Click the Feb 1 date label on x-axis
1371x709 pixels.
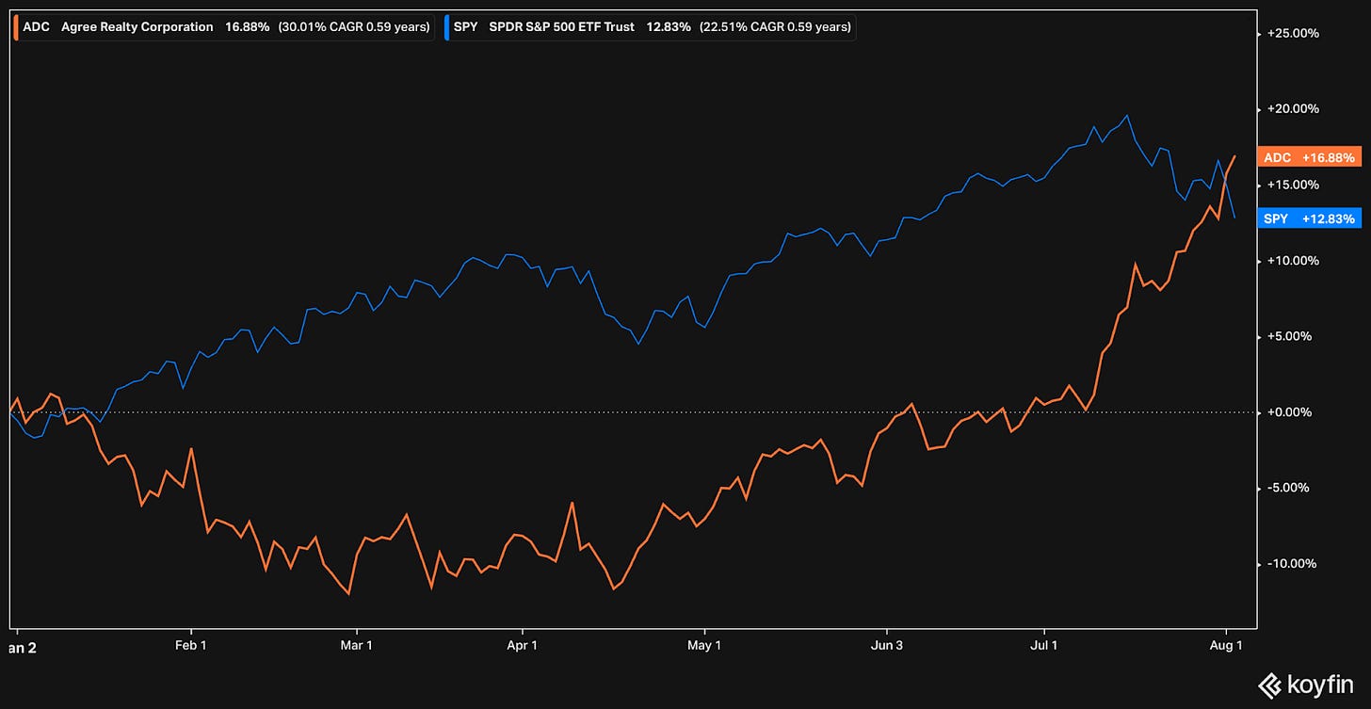191,645
